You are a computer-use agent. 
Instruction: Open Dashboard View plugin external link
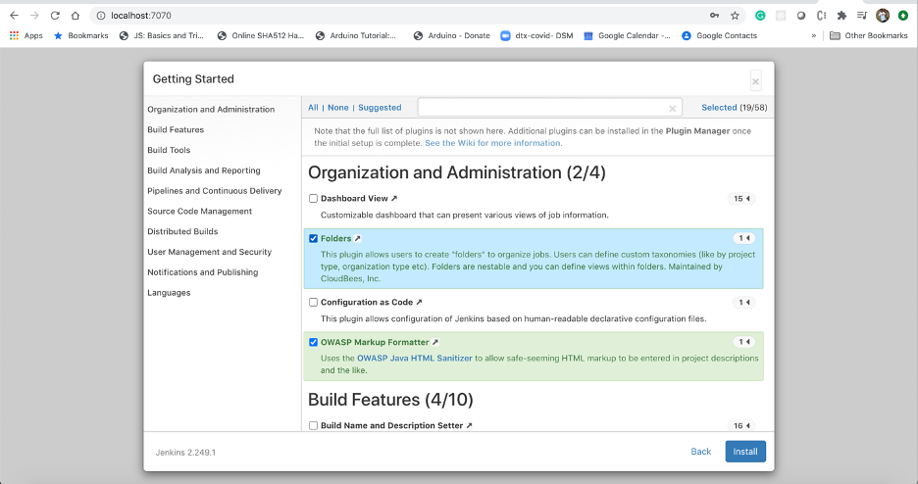(x=394, y=199)
